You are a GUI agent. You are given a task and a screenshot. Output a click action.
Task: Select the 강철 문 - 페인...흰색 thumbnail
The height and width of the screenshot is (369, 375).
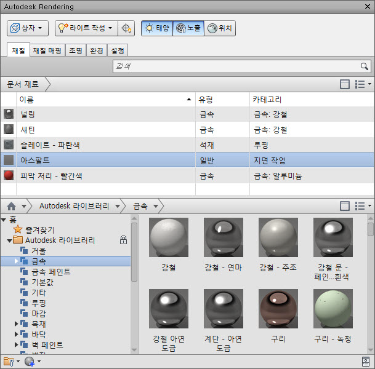click(x=333, y=237)
